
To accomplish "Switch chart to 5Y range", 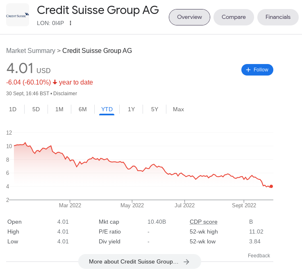I will pyautogui.click(x=154, y=109).
